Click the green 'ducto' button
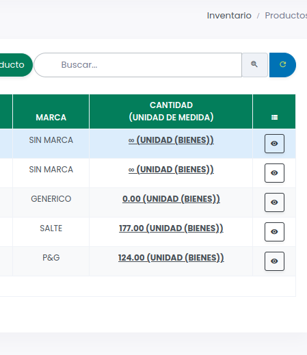Image resolution: width=307 pixels, height=355 pixels. click(16, 65)
